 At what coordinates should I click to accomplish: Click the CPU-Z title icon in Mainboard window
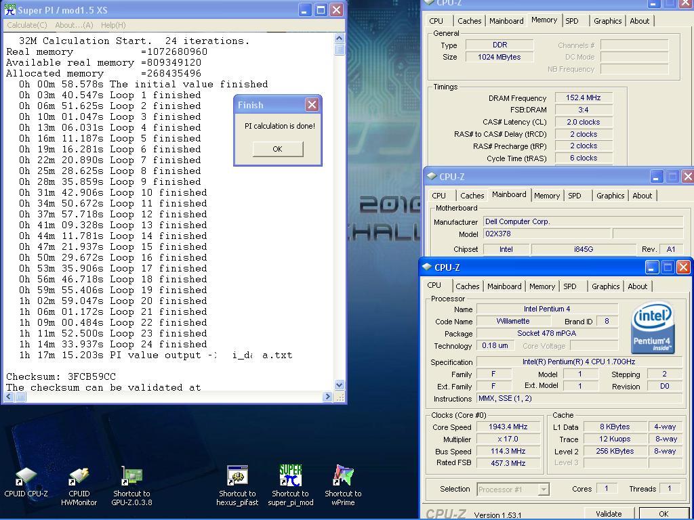point(432,177)
